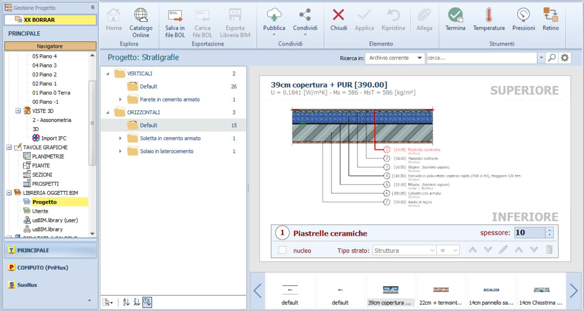This screenshot has width=584, height=311.
Task: Collapse the VISTE 3D tree node
Action: [18, 111]
